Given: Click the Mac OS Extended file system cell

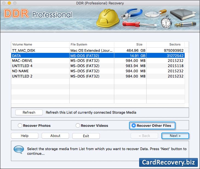Looking at the screenshot, I should coord(92,50).
